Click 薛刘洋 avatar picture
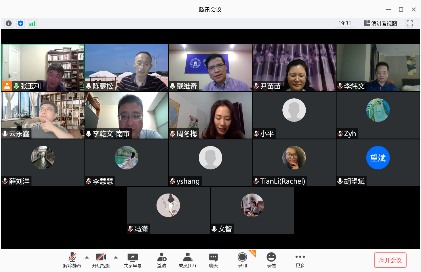The image size is (421, 272). 43,158
